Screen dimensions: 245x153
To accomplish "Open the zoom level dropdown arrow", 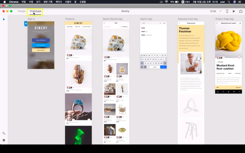I will (x=220, y=11).
